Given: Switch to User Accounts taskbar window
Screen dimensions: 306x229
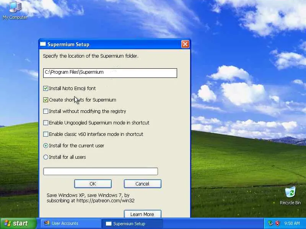Looking at the screenshot, I should pos(71,223).
